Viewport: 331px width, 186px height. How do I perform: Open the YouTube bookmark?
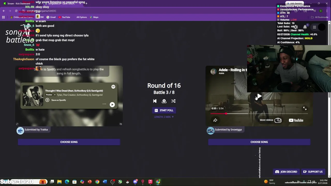coord(64,17)
